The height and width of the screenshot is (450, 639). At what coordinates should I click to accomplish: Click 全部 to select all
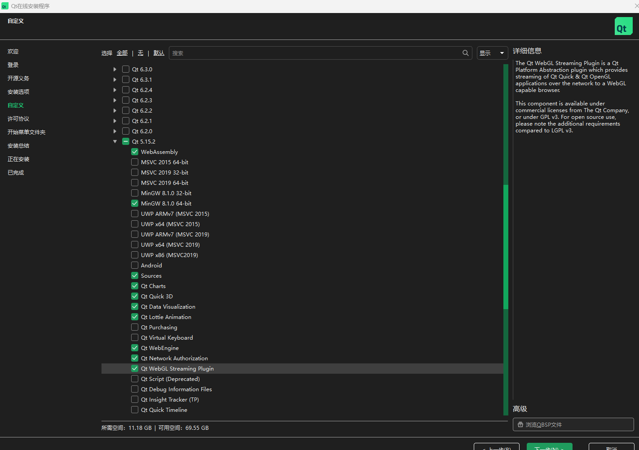point(122,53)
